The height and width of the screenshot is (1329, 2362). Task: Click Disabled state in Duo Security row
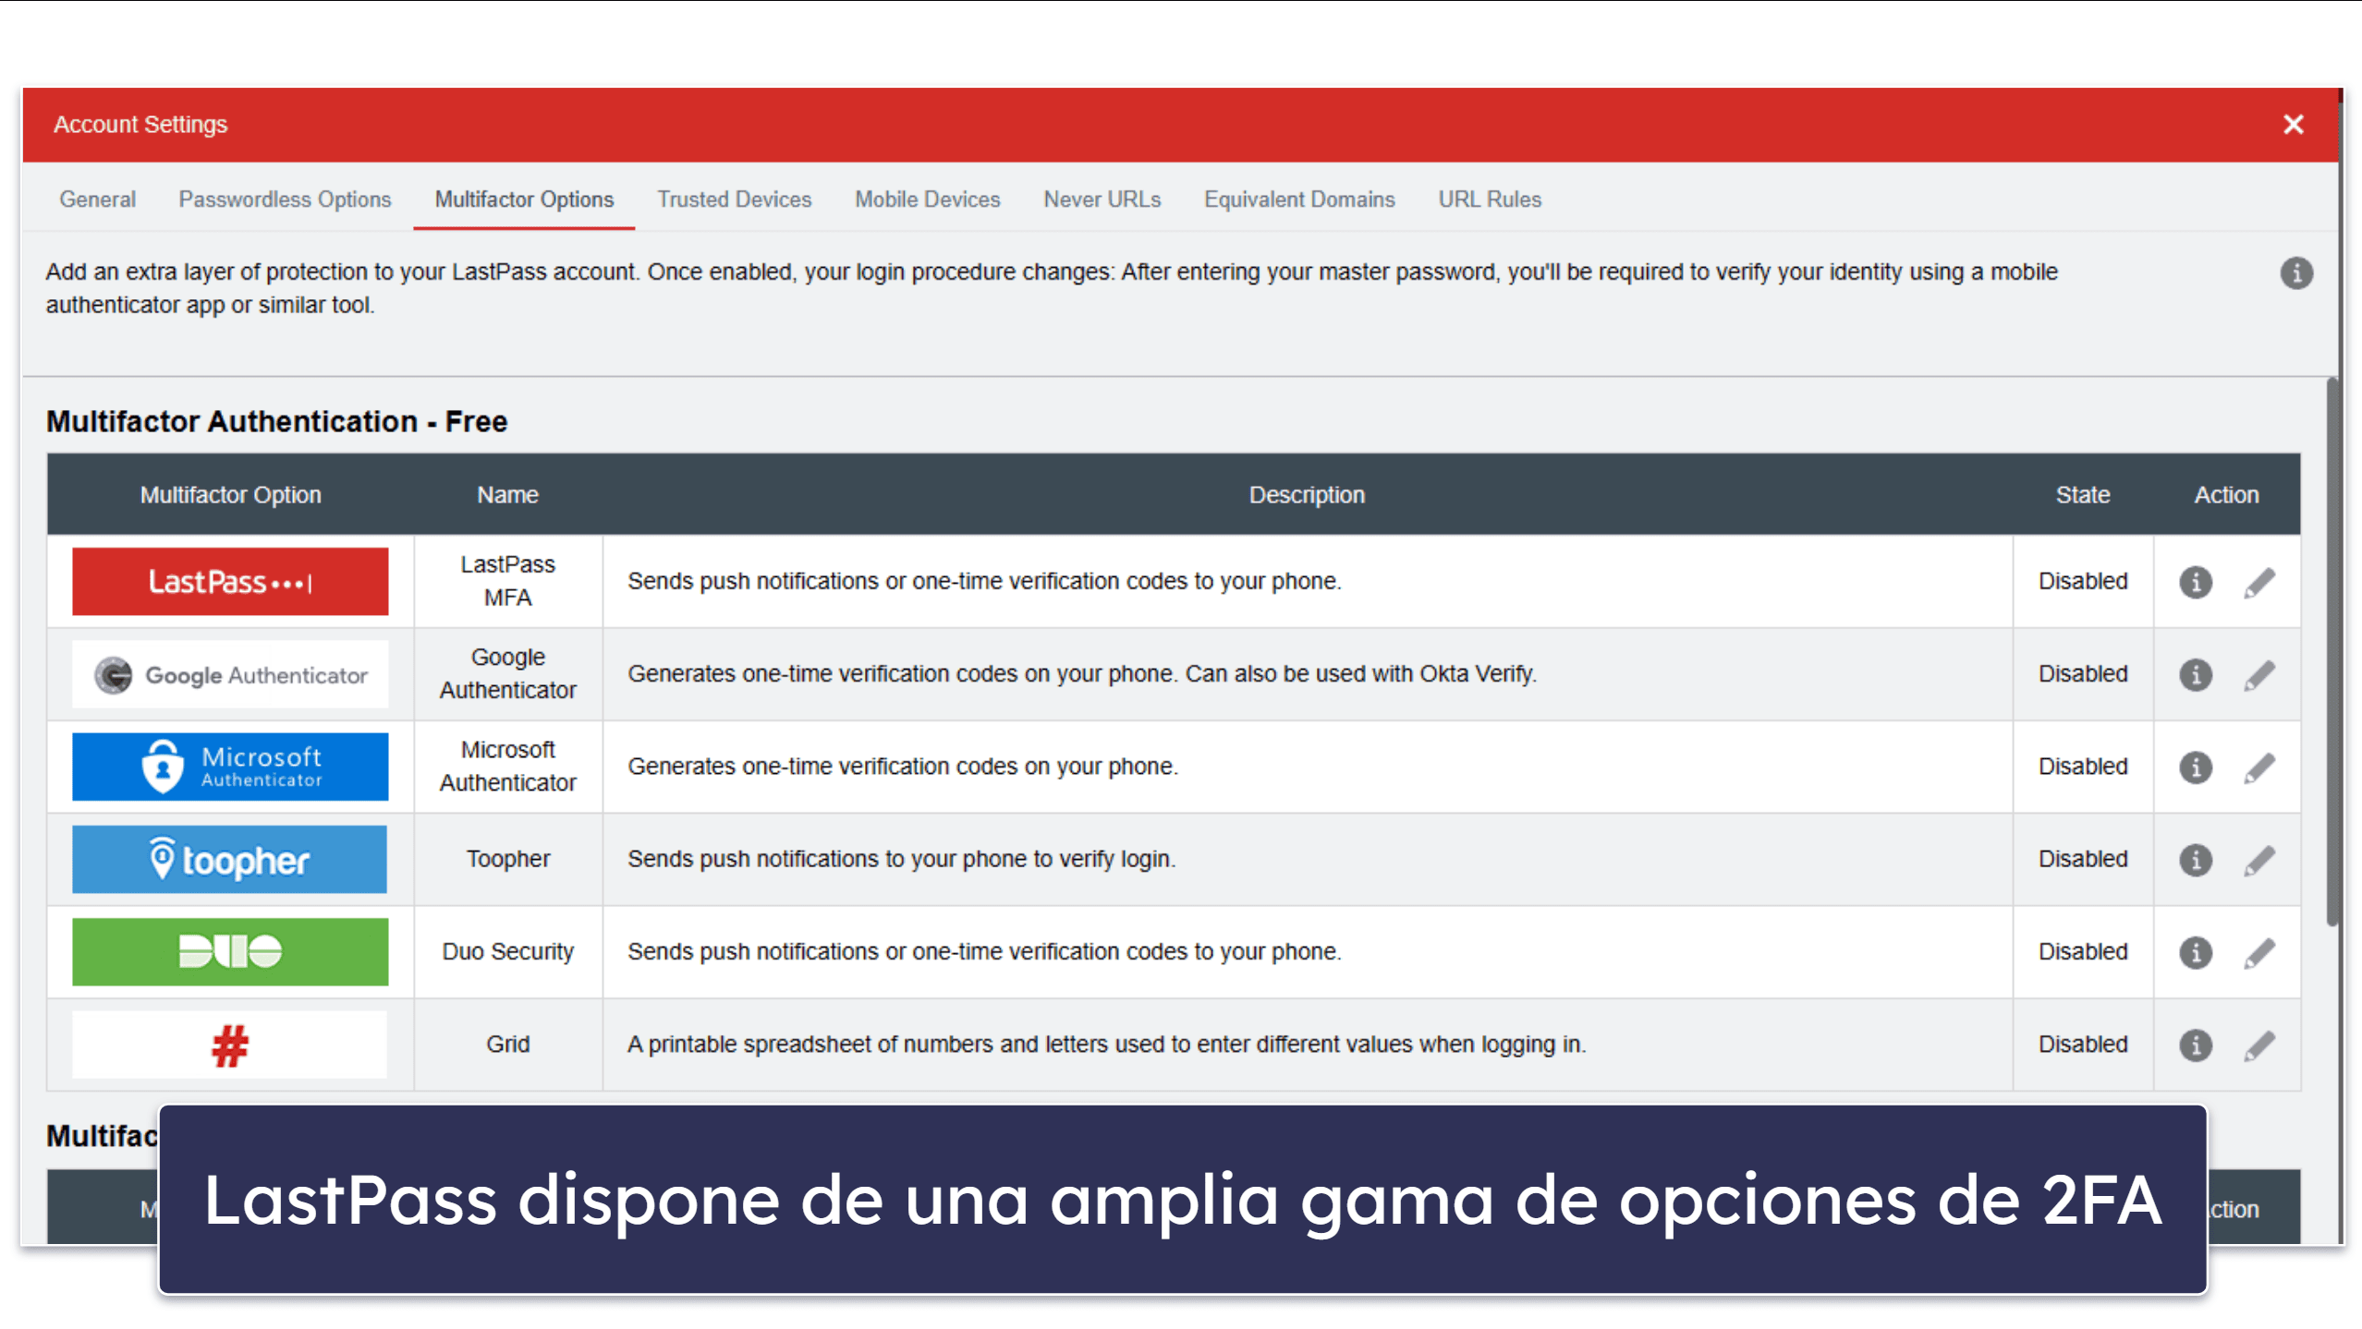2082,951
